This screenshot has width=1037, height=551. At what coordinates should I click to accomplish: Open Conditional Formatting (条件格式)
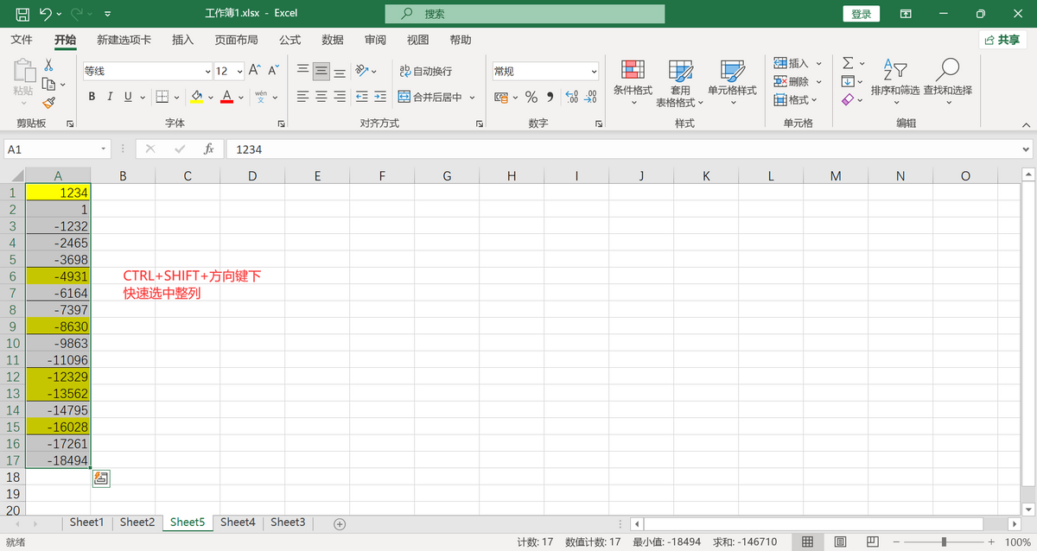coord(633,83)
